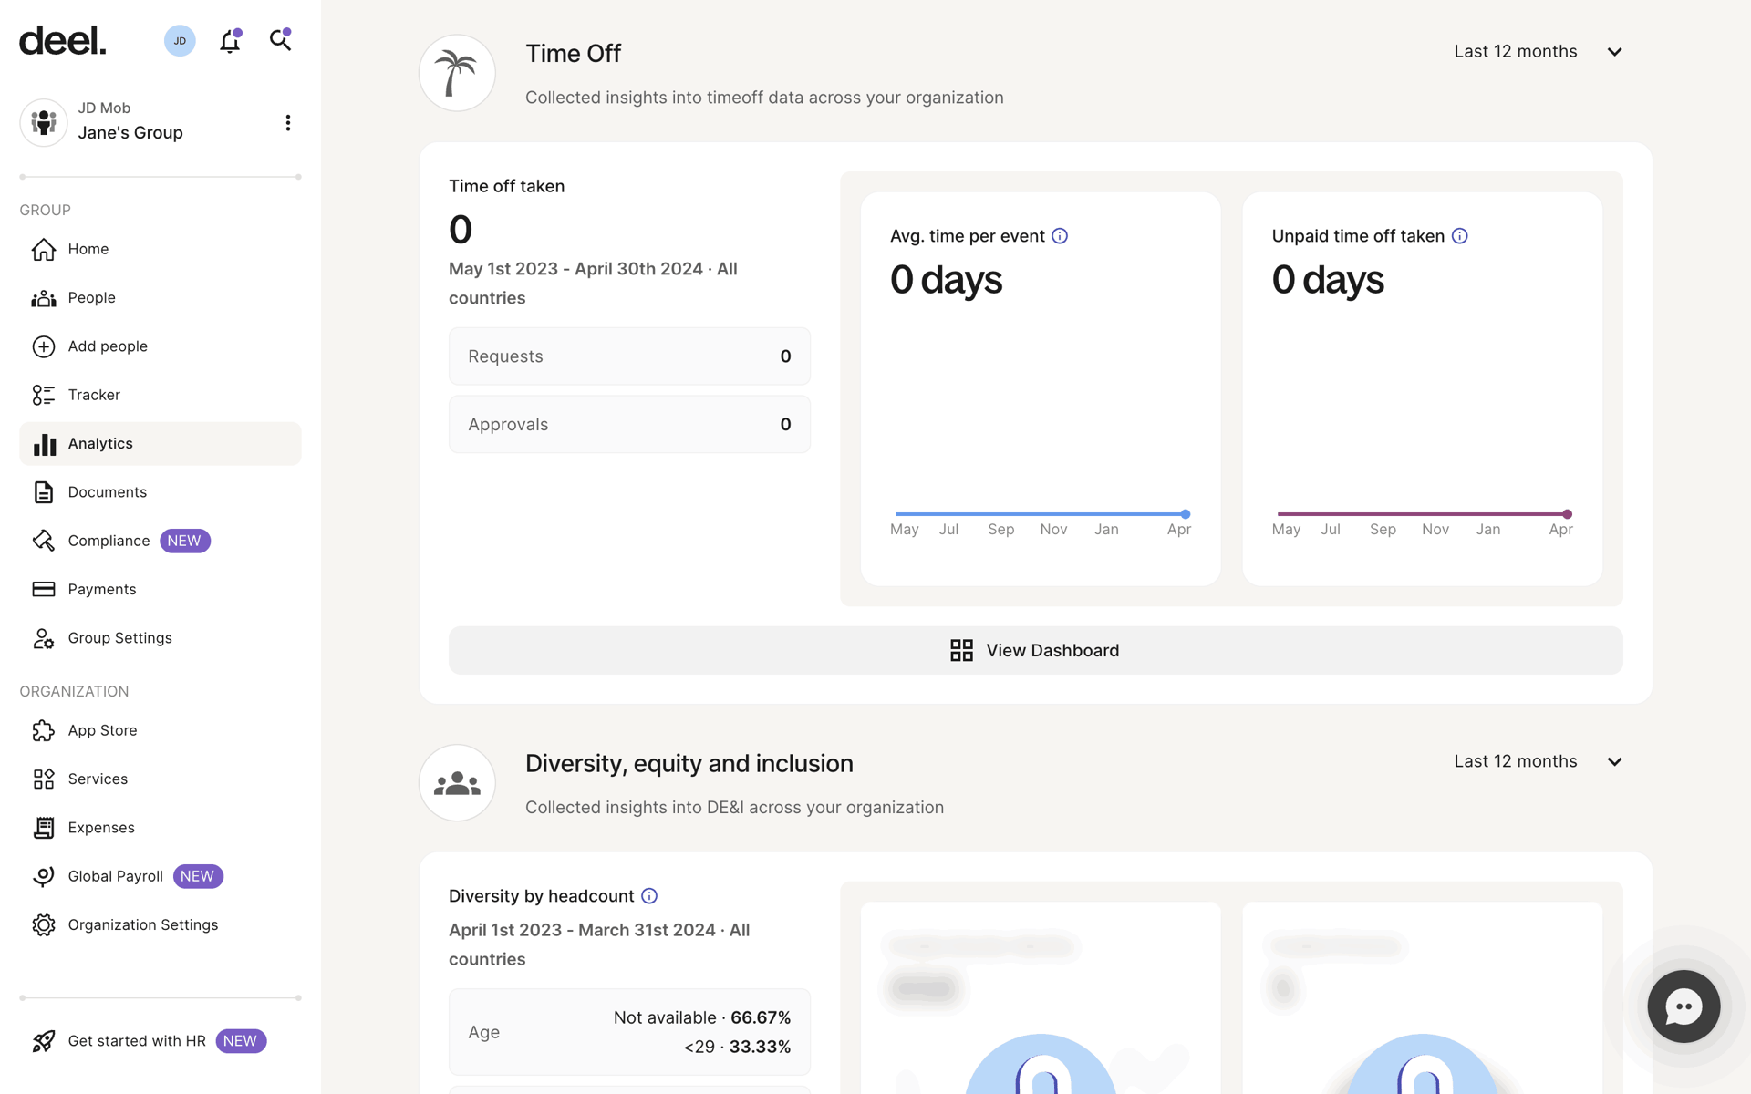Open Payments link
1751x1094 pixels.
[x=102, y=589]
